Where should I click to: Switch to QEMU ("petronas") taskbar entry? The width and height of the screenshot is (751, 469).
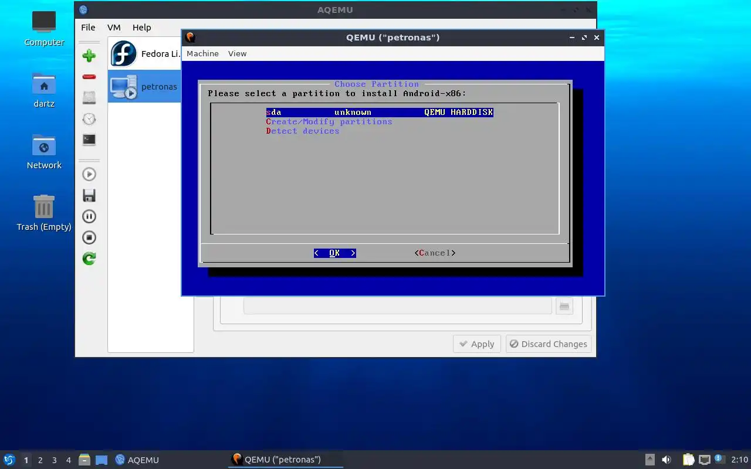[x=285, y=460]
